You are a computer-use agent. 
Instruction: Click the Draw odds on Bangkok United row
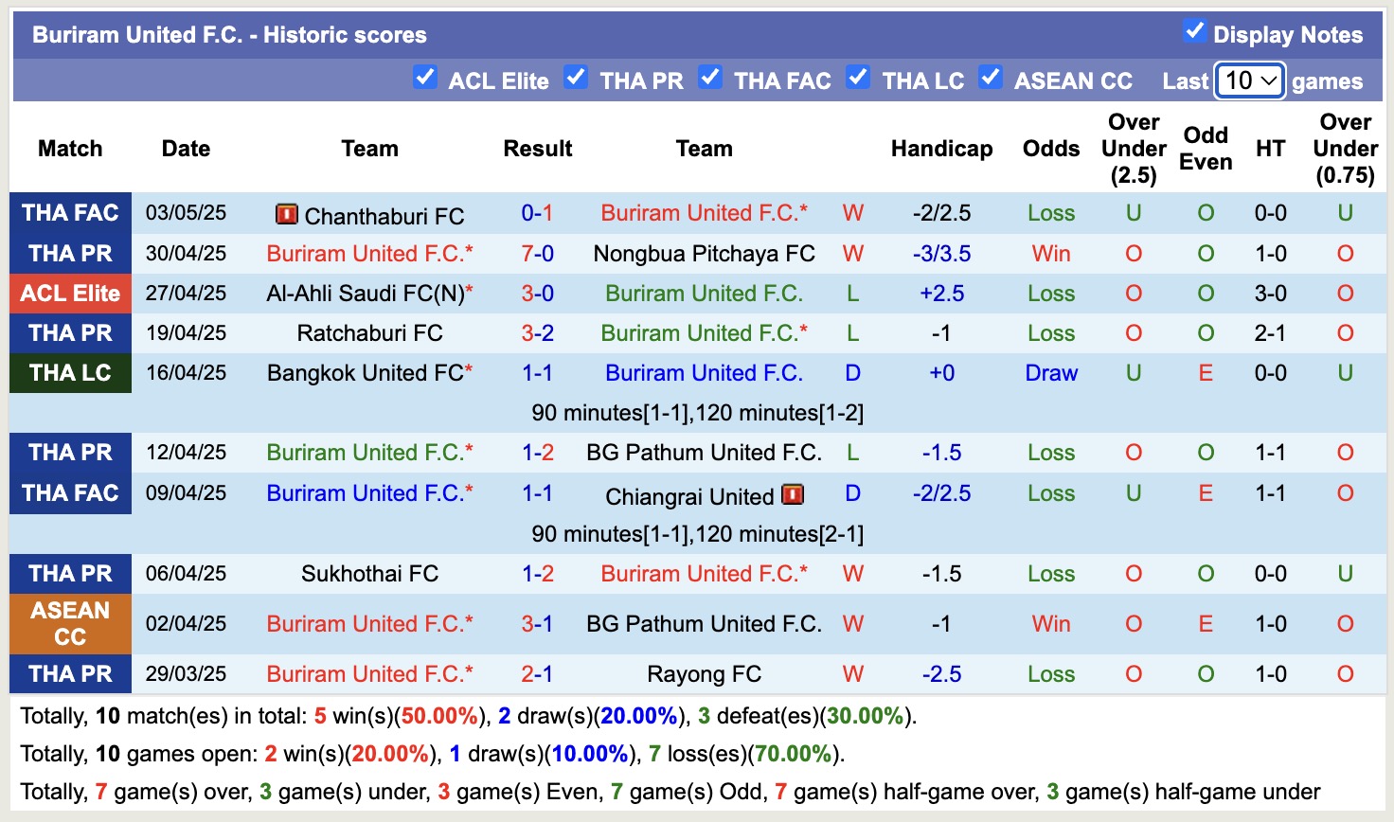pos(1051,373)
